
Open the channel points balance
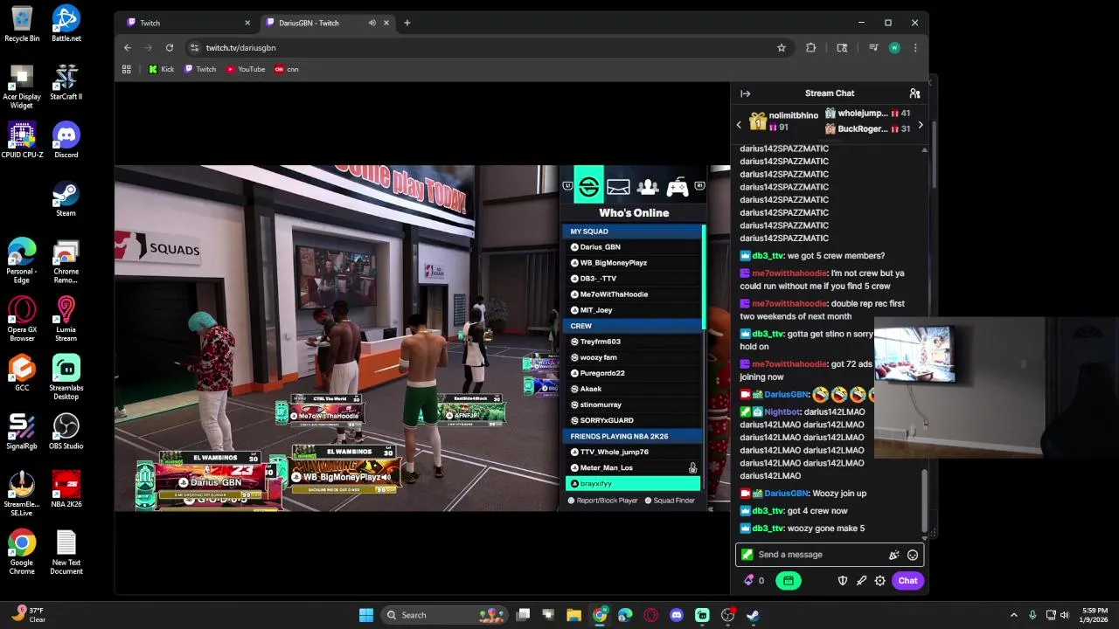754,580
